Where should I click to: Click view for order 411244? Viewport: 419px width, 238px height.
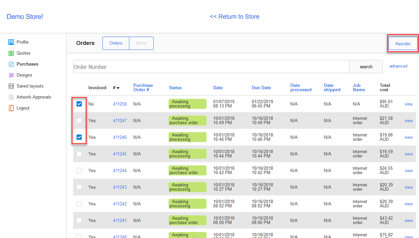pyautogui.click(x=409, y=170)
